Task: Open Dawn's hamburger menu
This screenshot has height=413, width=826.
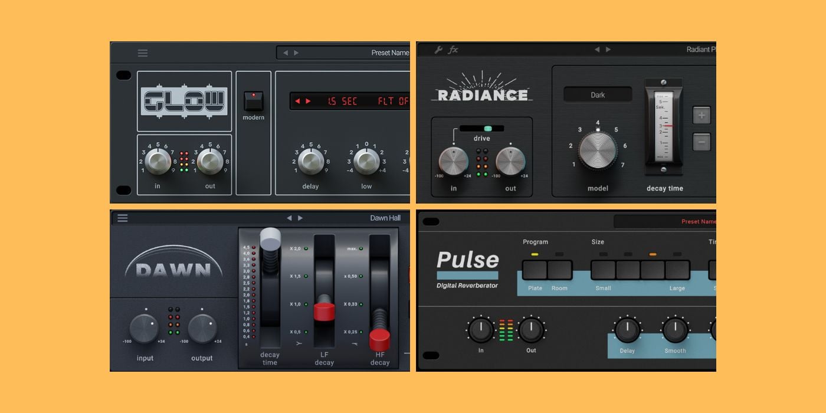Action: 122,218
